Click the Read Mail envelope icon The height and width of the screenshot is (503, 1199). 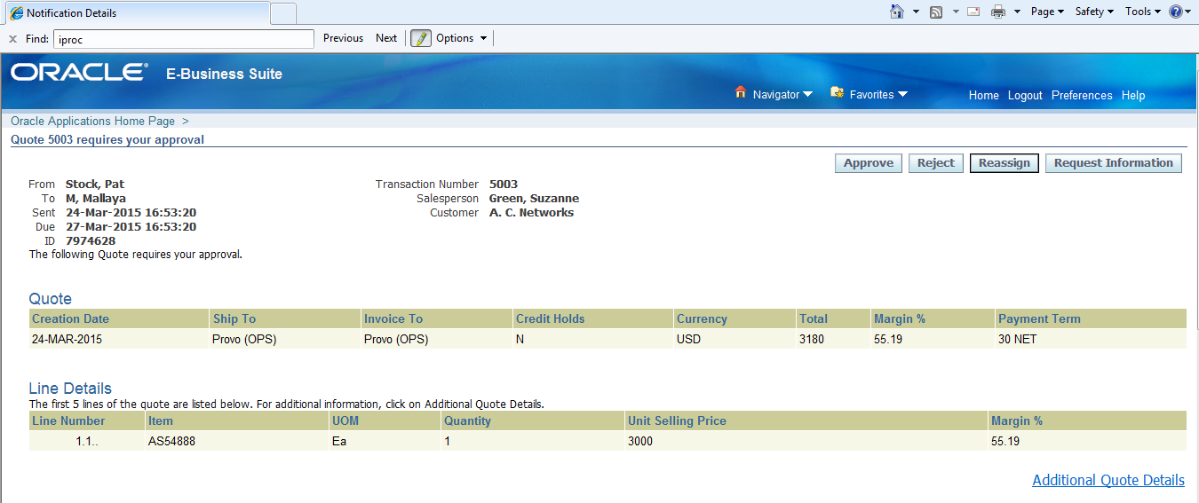pos(973,12)
